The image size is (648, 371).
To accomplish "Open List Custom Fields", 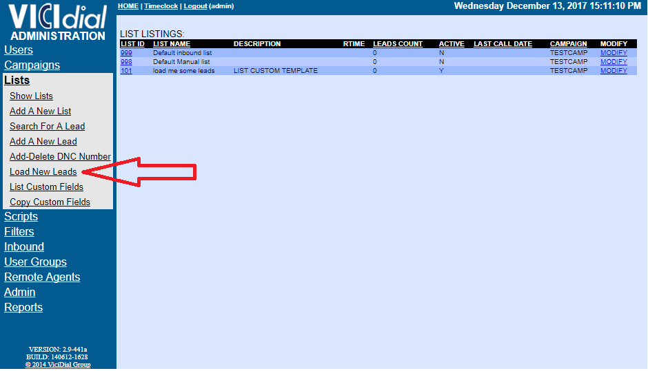I will pyautogui.click(x=47, y=187).
